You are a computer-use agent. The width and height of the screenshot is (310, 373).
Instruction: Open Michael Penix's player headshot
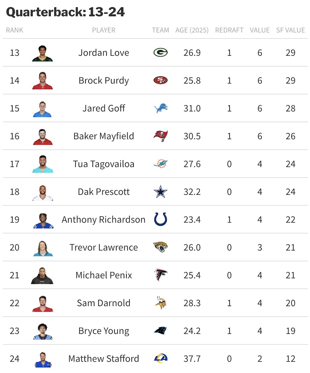pos(42,276)
